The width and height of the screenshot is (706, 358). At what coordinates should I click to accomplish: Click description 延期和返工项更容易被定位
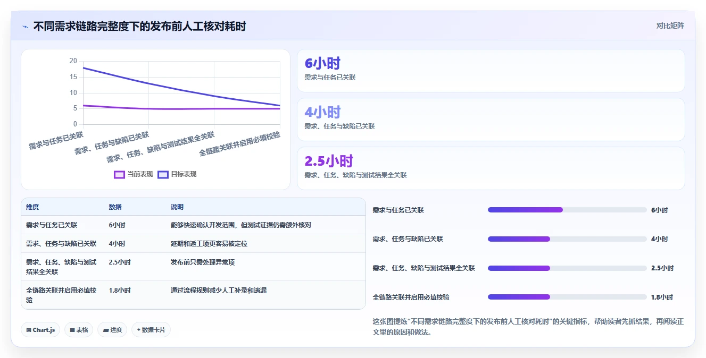[209, 244]
